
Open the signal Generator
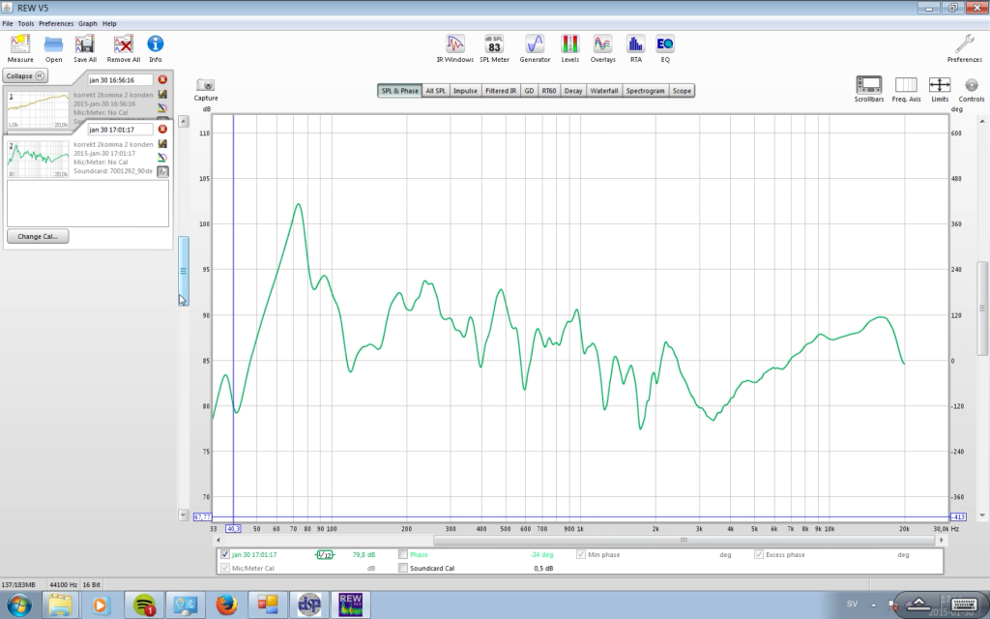tap(535, 48)
